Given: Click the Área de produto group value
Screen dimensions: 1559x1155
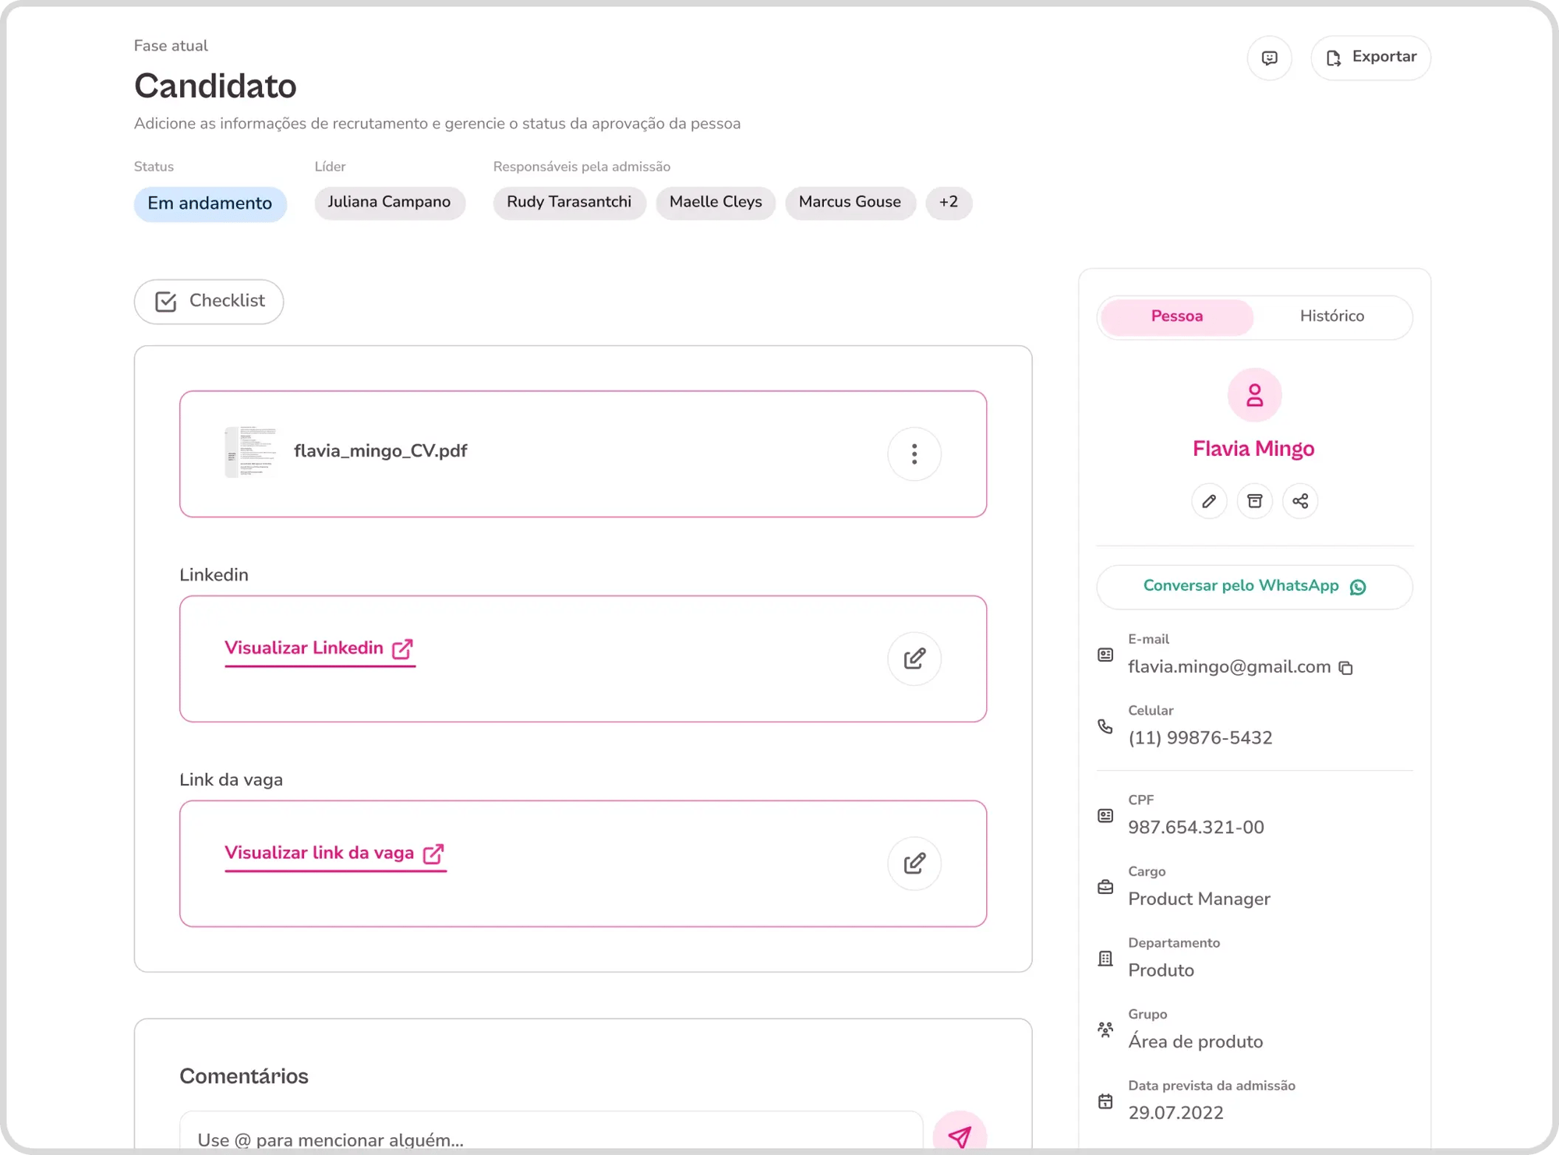Looking at the screenshot, I should pos(1195,1042).
